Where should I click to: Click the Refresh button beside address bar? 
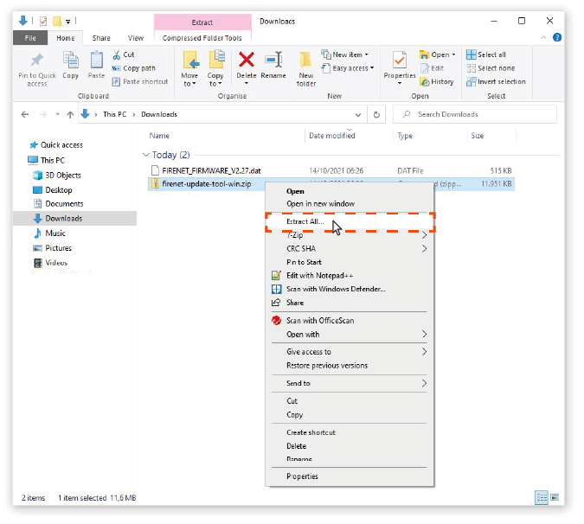376,115
